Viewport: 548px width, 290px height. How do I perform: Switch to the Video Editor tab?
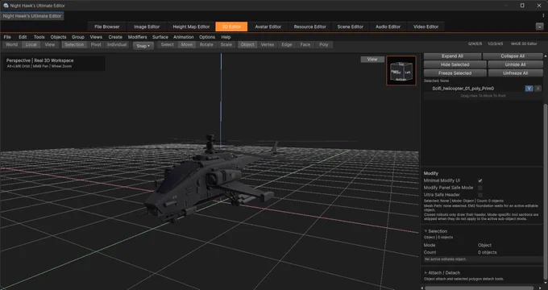click(x=426, y=27)
